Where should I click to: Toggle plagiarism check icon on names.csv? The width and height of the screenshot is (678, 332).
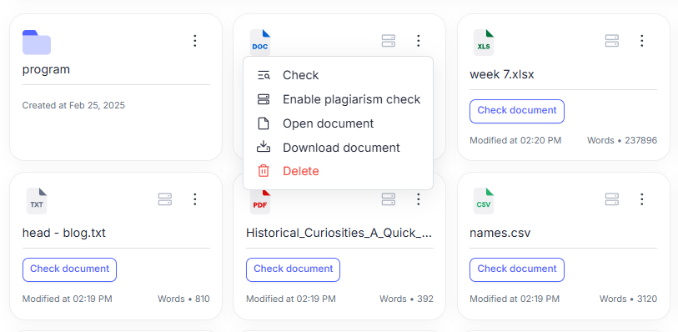tap(612, 199)
